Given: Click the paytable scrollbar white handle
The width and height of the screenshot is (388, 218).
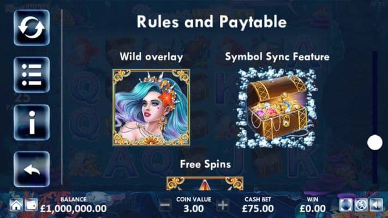Looking at the screenshot, I should coord(375,143).
